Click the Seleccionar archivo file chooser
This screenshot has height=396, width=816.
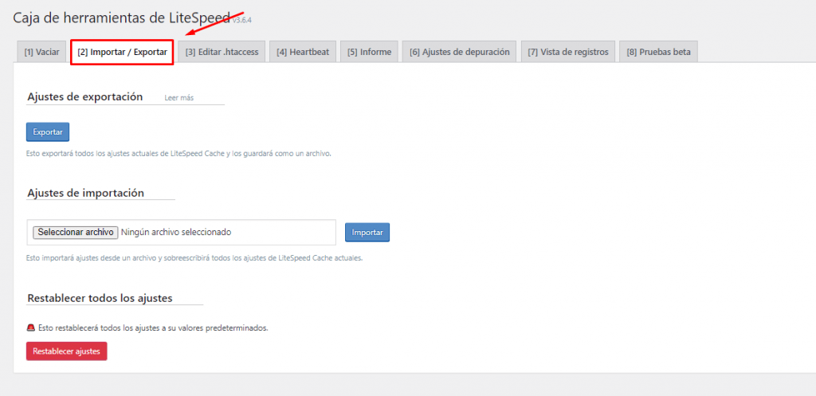coord(76,232)
